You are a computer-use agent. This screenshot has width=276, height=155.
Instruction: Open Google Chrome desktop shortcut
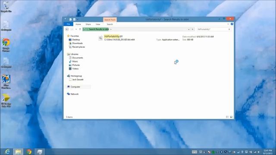tap(6, 45)
